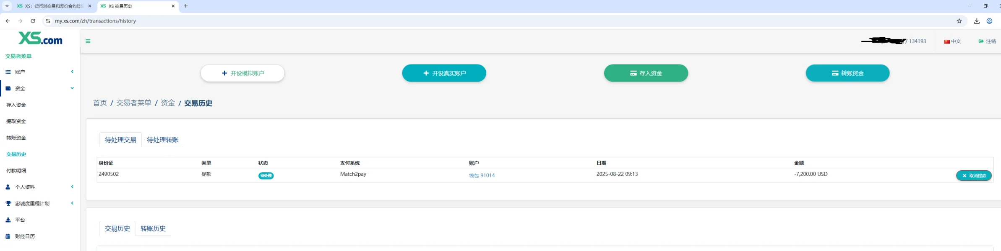
Task: Click the Match2pay payment system cell
Action: pos(353,174)
